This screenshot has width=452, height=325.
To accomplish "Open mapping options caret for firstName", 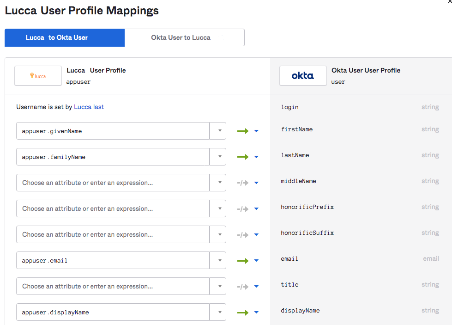I will click(256, 131).
